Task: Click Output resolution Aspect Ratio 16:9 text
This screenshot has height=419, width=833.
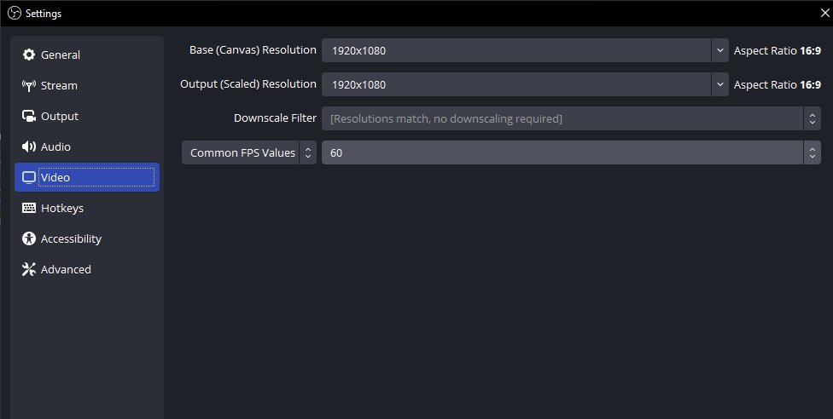Action: point(778,85)
